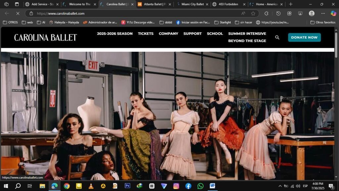339x191 pixels.
Task: Open the TICKETS navigation link
Action: 146,33
